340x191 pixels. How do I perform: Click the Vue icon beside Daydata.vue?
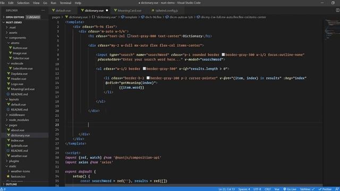click(x=8, y=74)
